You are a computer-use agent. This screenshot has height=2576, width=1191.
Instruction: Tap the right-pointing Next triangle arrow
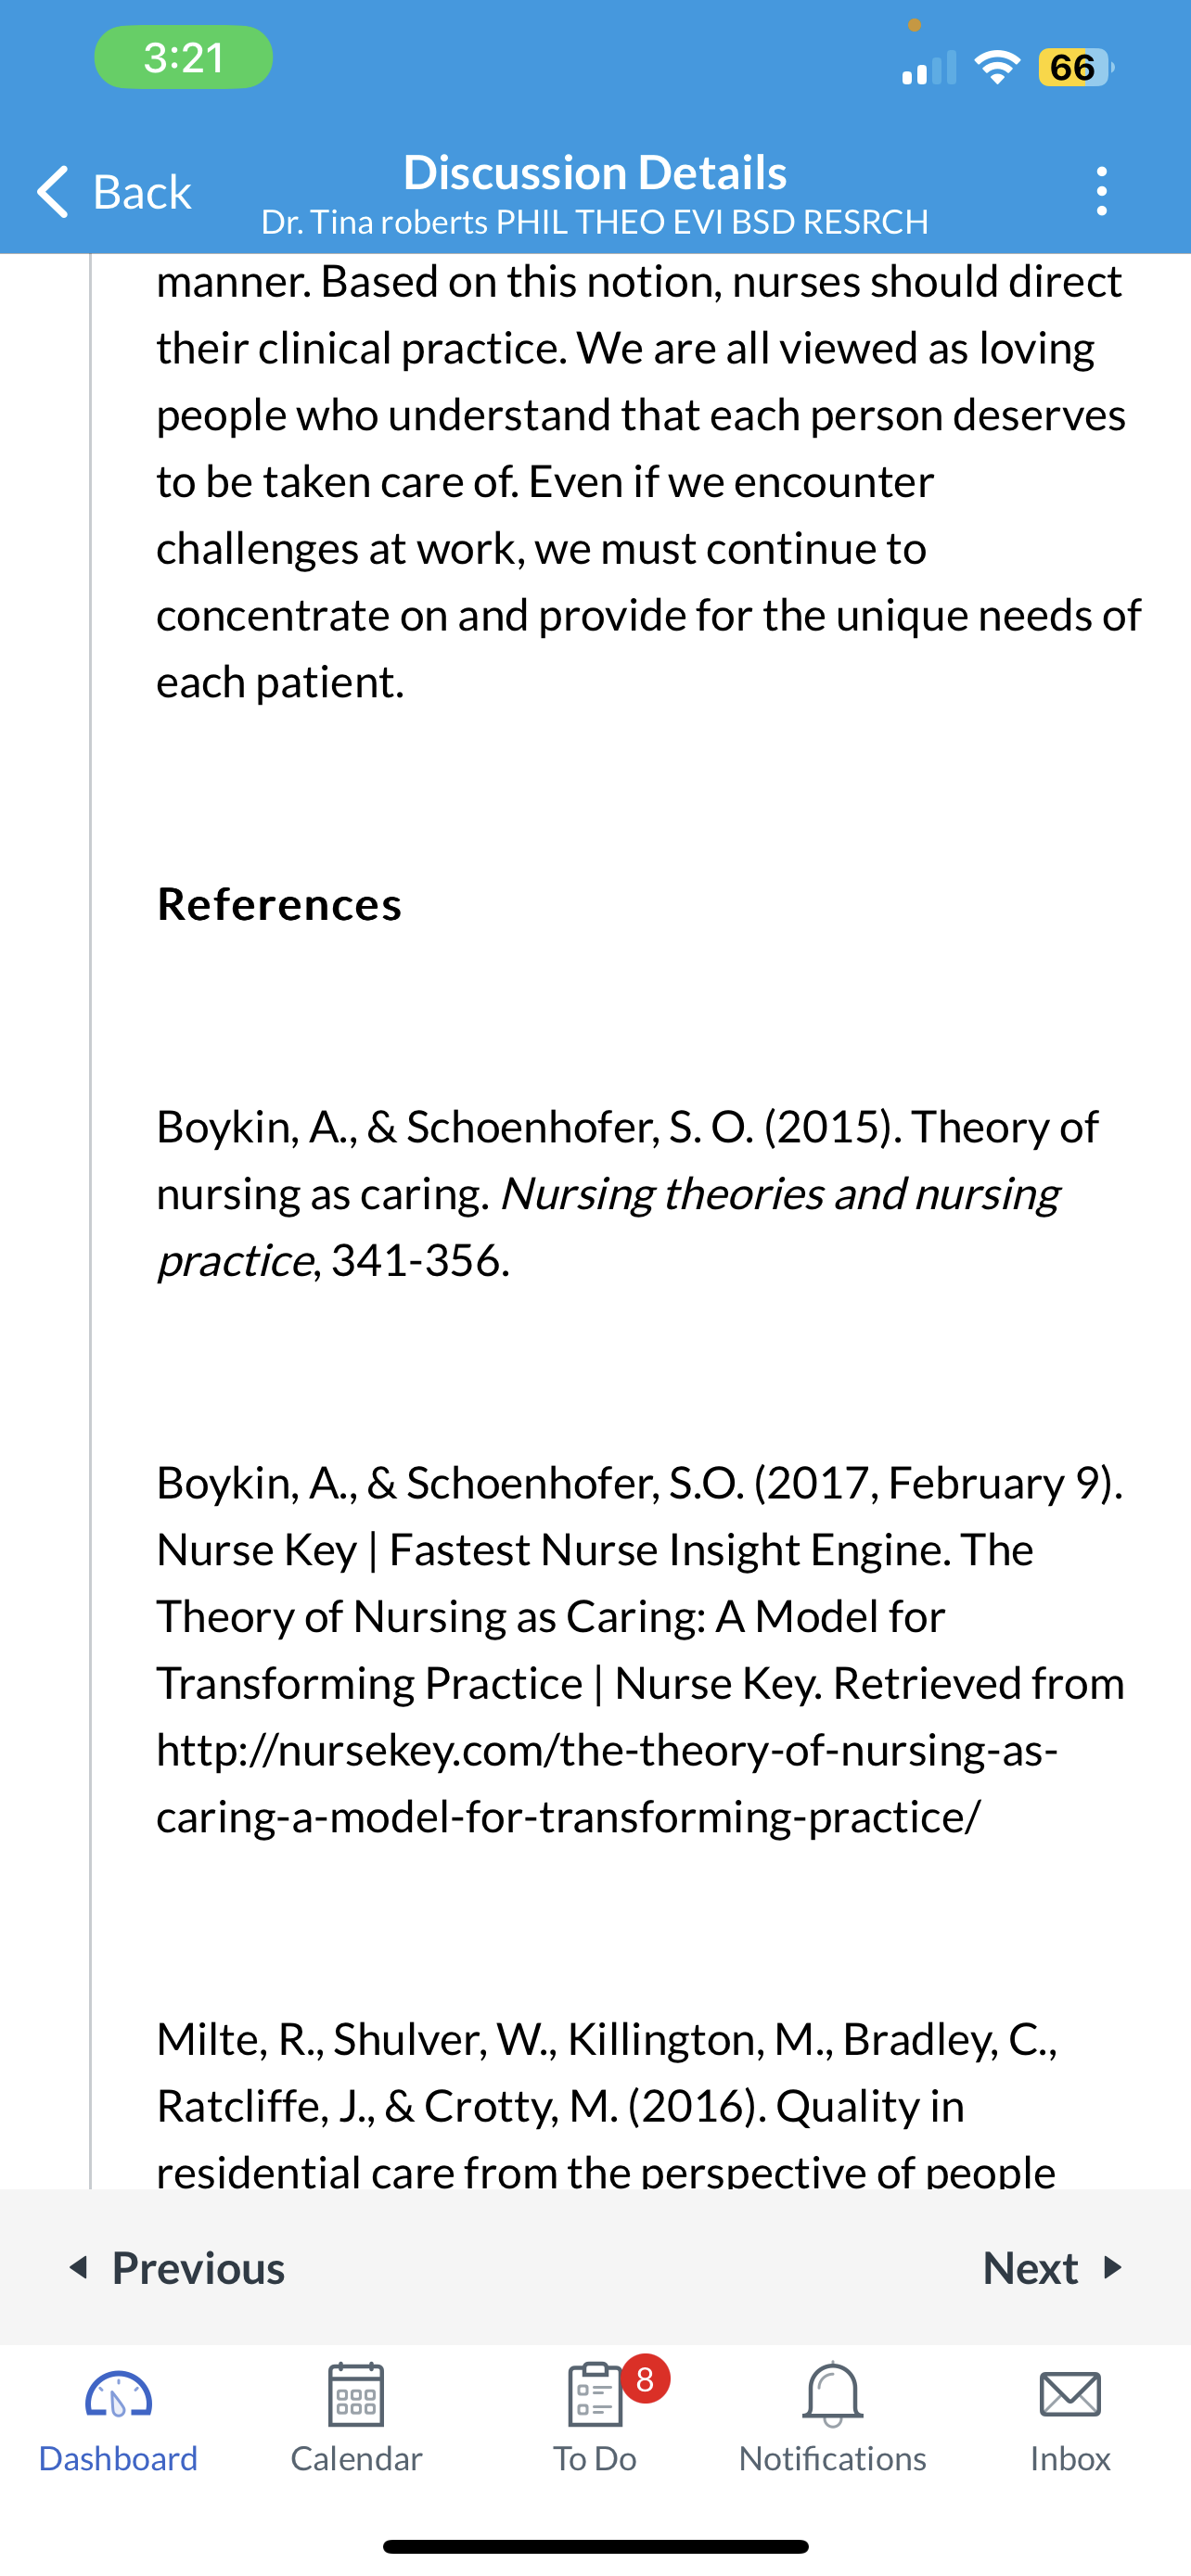tap(1112, 2267)
